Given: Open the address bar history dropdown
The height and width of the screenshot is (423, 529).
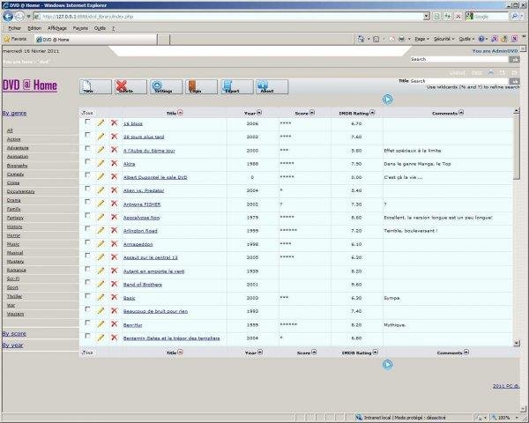Looking at the screenshot, I should click(427, 16).
